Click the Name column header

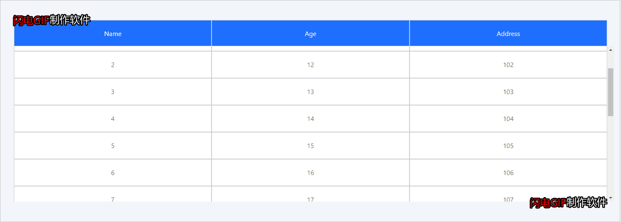point(113,34)
